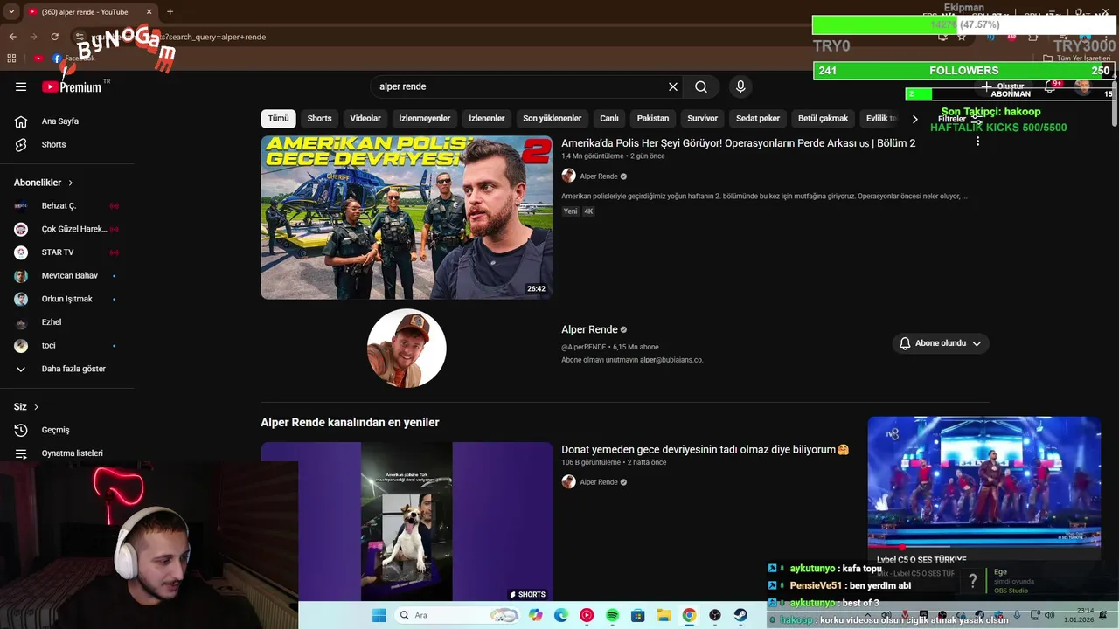This screenshot has width=1119, height=629.
Task: Click the magnifier search button
Action: pos(701,86)
